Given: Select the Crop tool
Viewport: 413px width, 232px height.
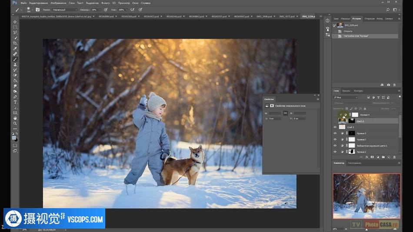Looking at the screenshot, I should coord(15,43).
